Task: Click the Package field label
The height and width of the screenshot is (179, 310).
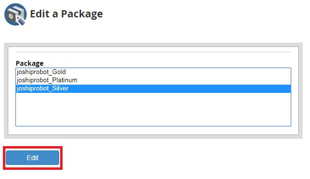Action: tap(30, 63)
